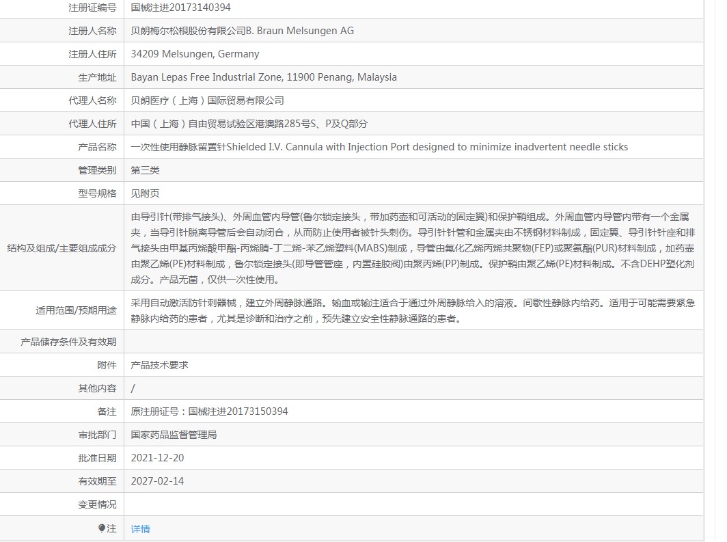Viewport: 727px width, 542px height.
Task: Click the 注册人住所 label
Action: pyautogui.click(x=92, y=54)
